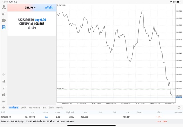
Task: Click the 0.90 volume cell
Action: 58,117
